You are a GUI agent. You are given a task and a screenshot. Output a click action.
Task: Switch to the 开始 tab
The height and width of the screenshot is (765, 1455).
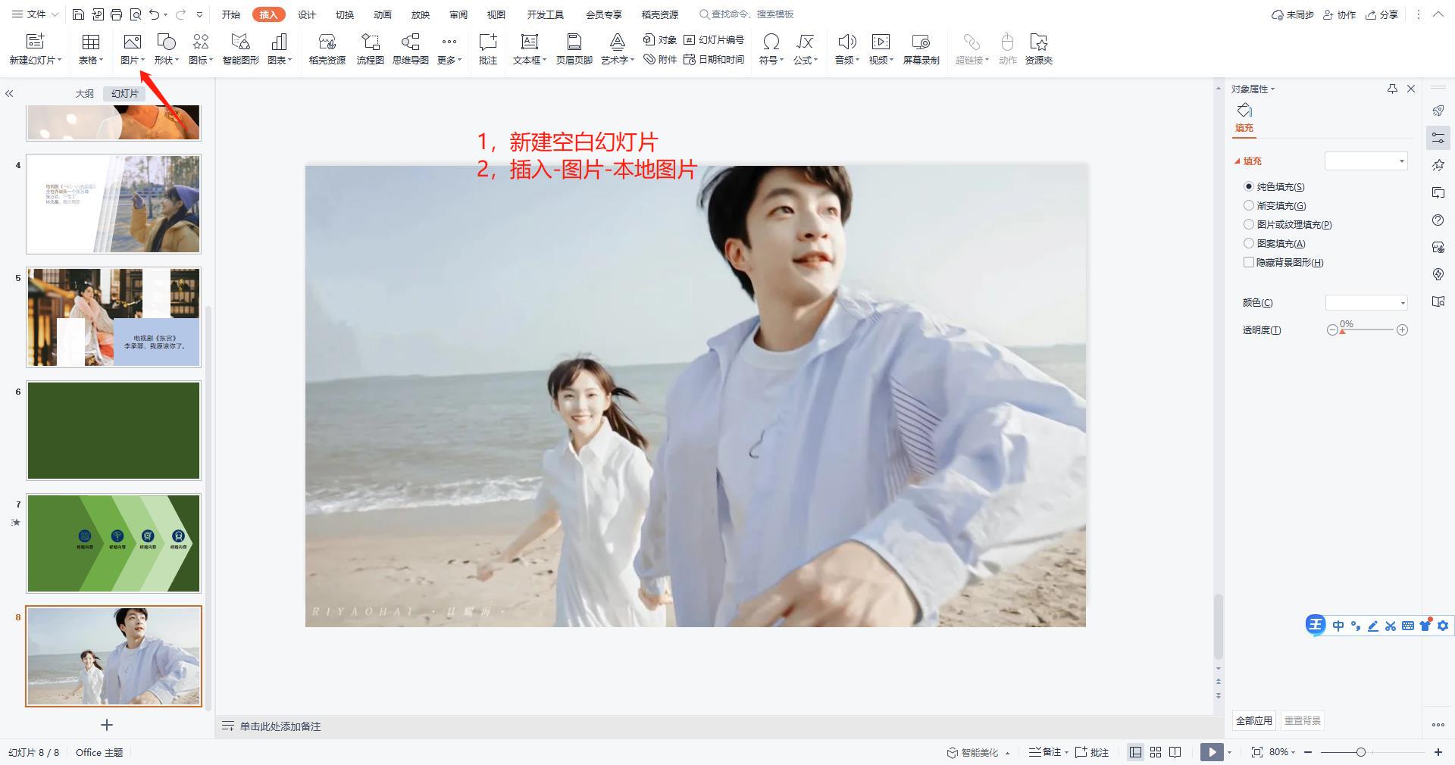click(231, 14)
